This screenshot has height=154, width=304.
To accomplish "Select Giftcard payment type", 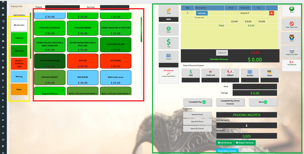I will click(230, 73).
